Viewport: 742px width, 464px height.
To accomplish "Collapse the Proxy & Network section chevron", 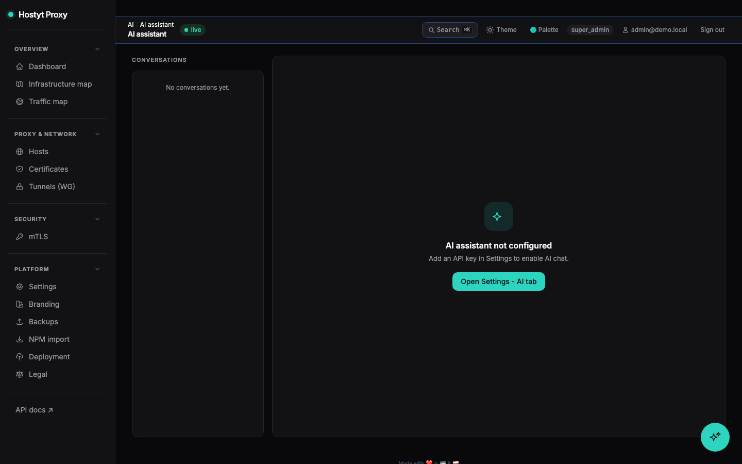I will (x=97, y=134).
